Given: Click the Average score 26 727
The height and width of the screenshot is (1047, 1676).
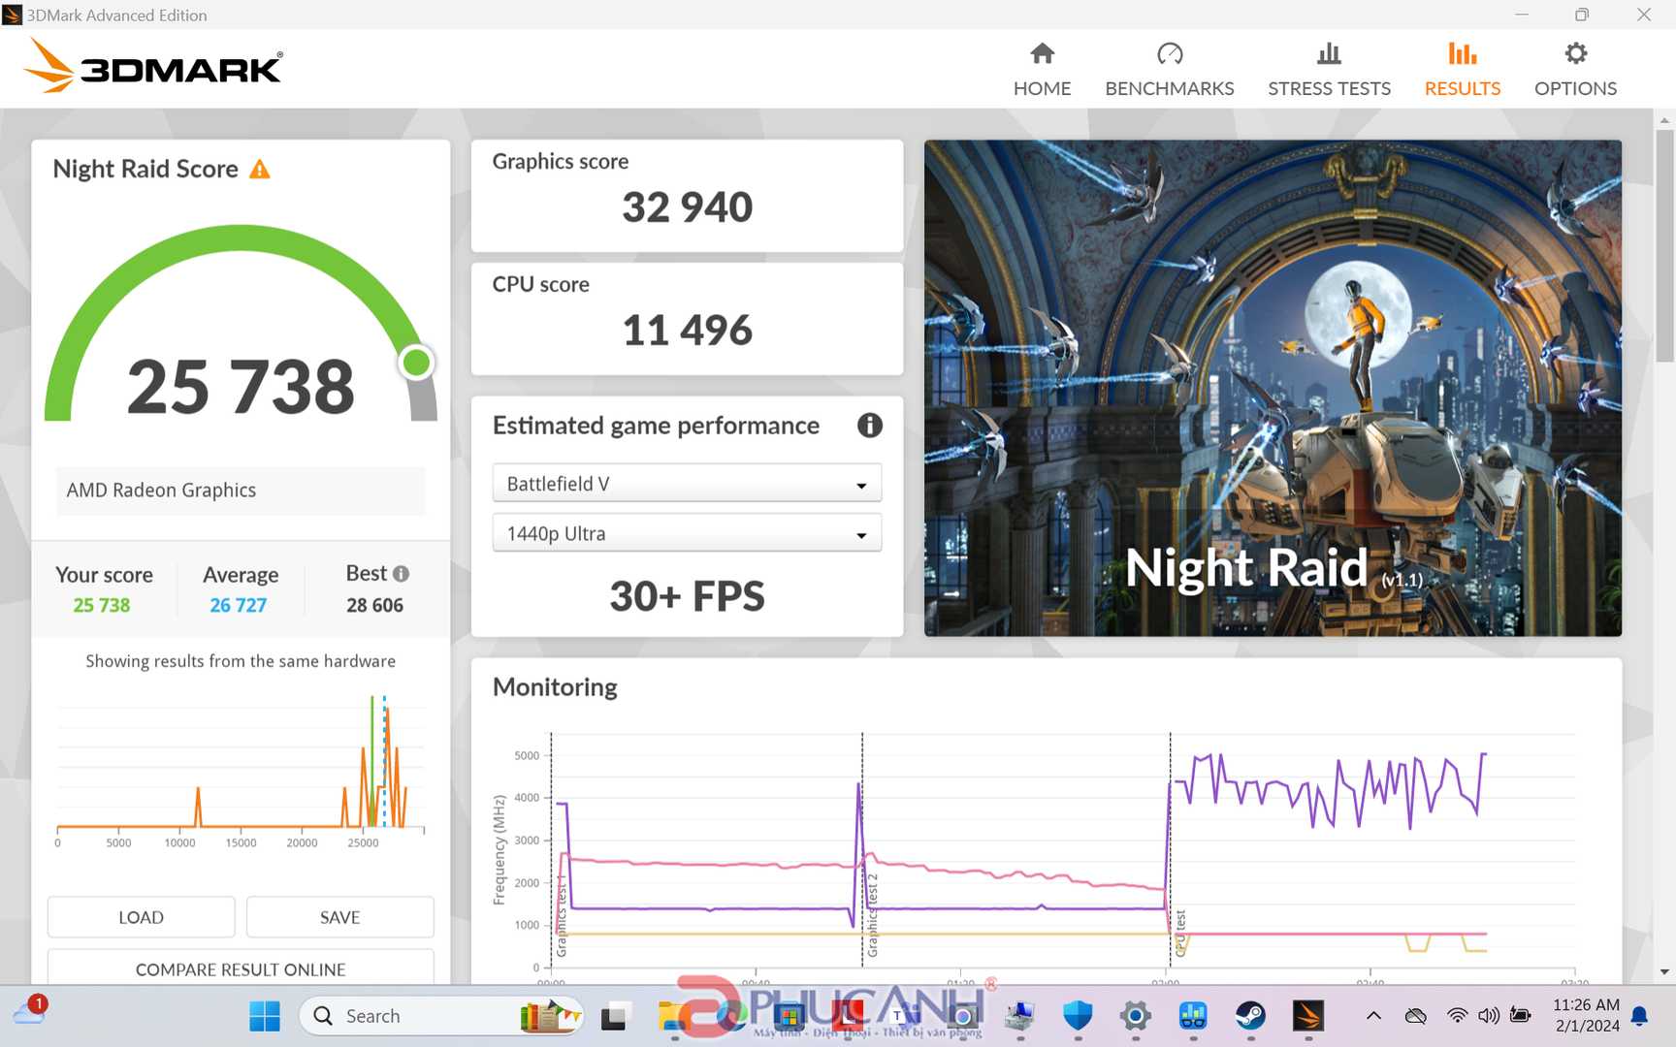Looking at the screenshot, I should pos(238,605).
